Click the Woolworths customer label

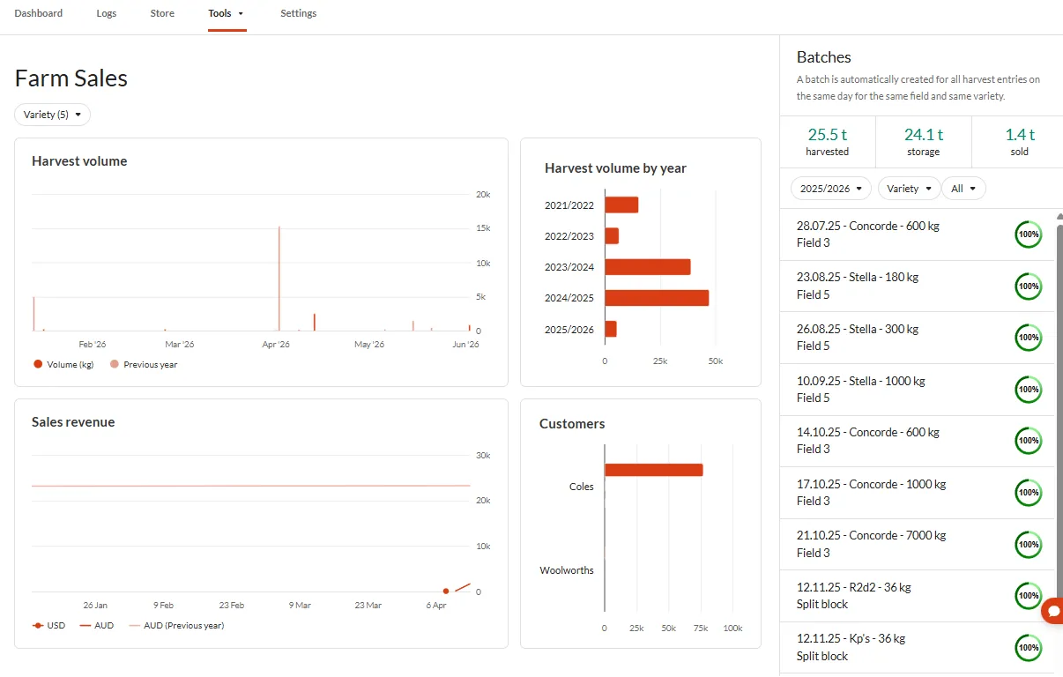click(567, 570)
